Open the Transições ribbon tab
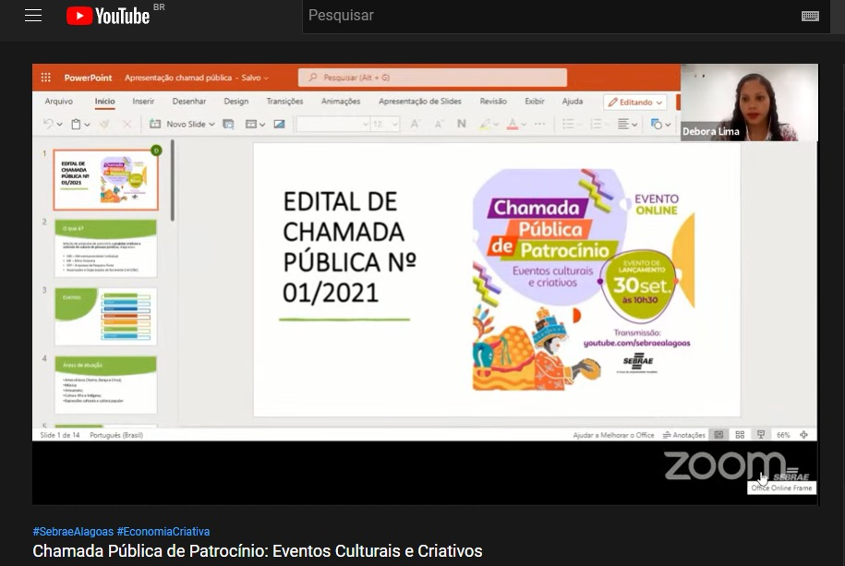Image resolution: width=845 pixels, height=566 pixels. (284, 102)
